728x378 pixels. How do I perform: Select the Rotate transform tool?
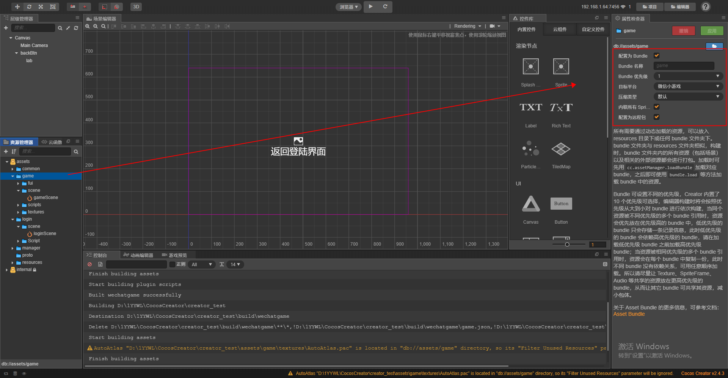[x=29, y=7]
